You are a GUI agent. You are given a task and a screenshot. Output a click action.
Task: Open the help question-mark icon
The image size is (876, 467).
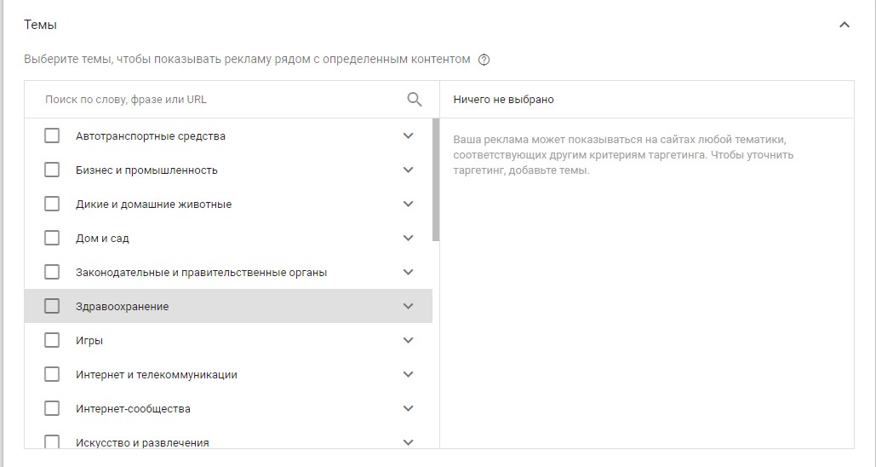484,60
